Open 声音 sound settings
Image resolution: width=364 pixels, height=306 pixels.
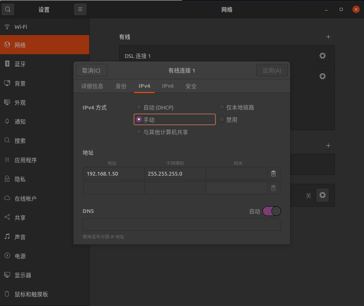tap(44, 237)
